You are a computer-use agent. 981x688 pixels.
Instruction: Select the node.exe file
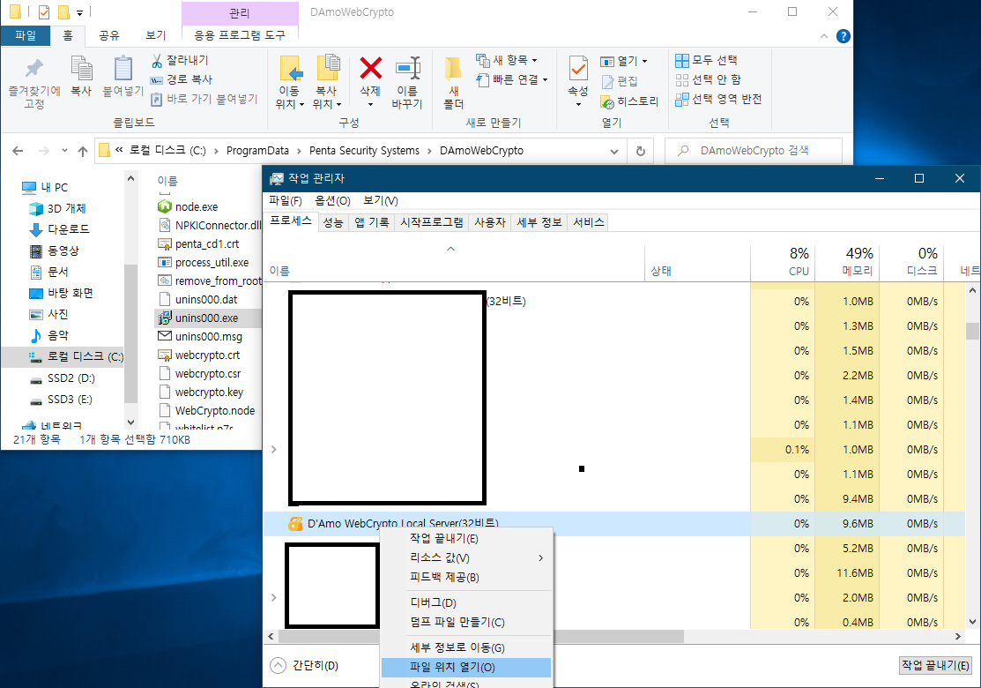pyautogui.click(x=197, y=206)
